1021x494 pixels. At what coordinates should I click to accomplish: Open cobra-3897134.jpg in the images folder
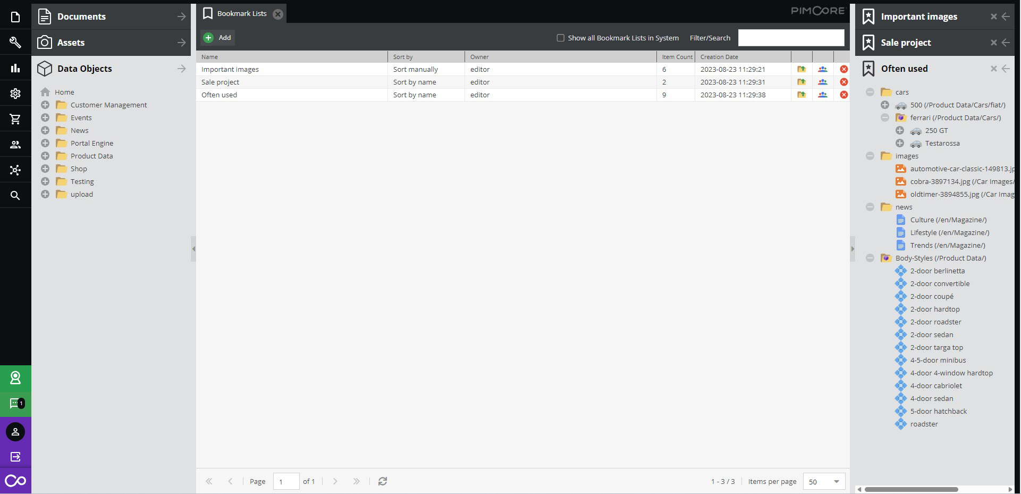pos(962,181)
